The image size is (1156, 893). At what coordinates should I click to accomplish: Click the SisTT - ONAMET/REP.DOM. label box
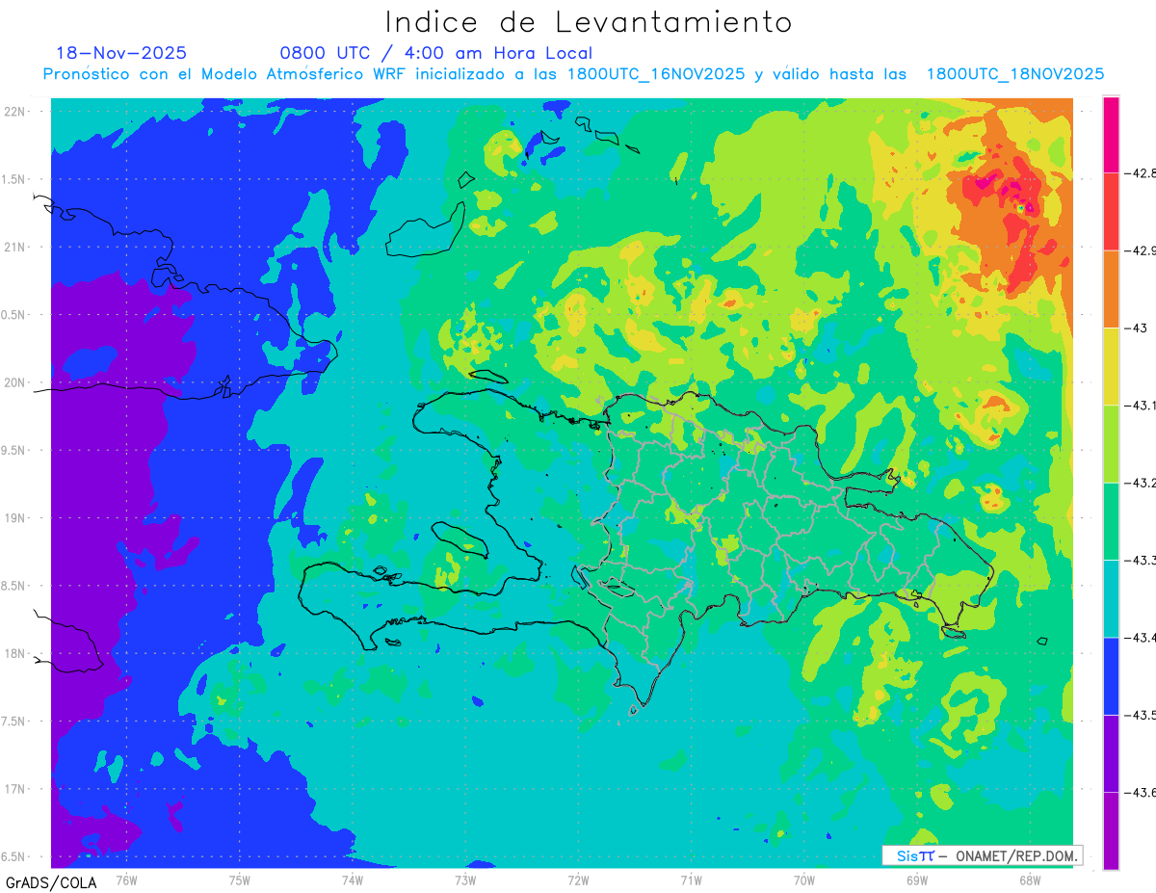[x=982, y=855]
